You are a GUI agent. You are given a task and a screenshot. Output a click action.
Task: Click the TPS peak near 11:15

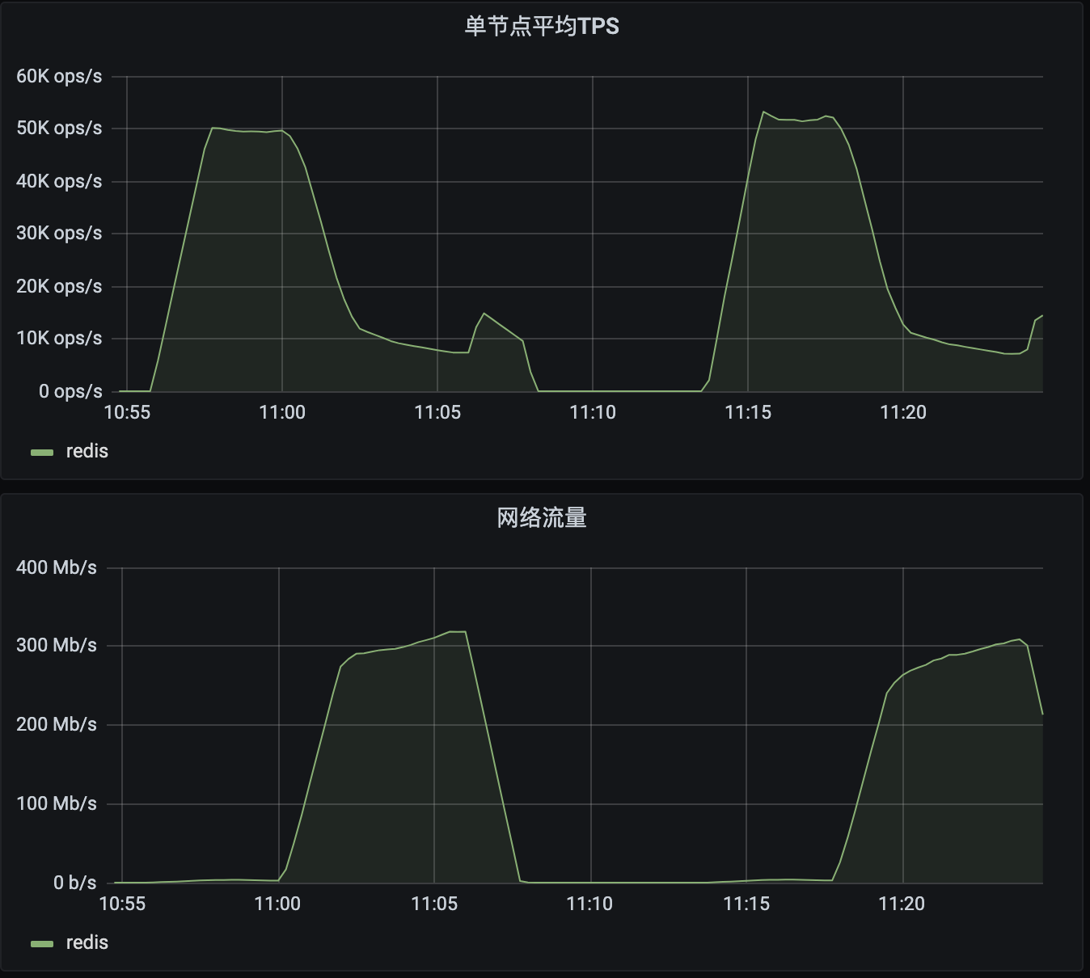pyautogui.click(x=763, y=112)
